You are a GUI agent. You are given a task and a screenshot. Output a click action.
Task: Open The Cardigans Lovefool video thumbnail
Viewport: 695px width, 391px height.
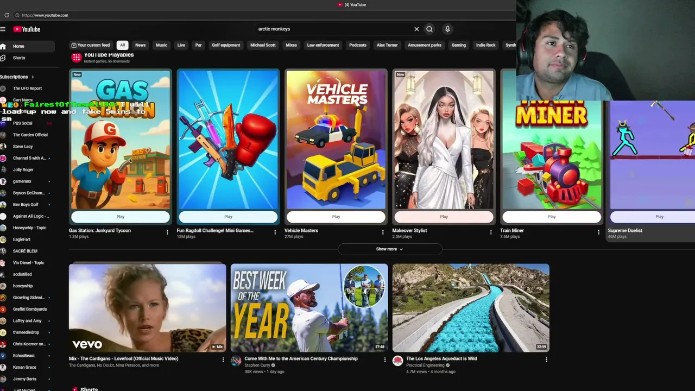click(x=147, y=308)
